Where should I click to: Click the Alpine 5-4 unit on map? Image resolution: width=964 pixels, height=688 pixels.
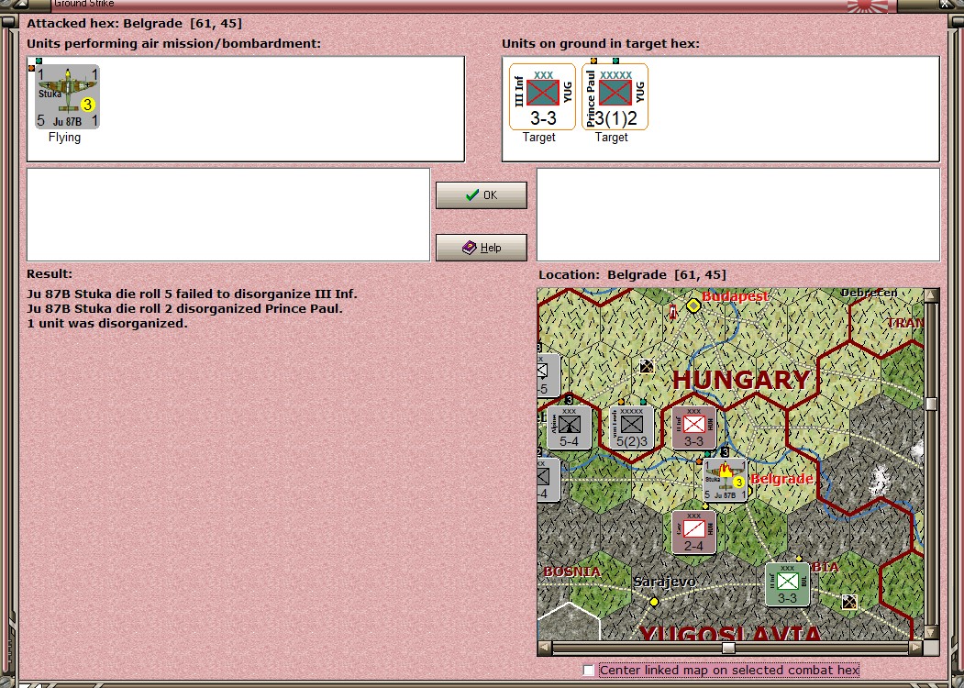click(570, 427)
